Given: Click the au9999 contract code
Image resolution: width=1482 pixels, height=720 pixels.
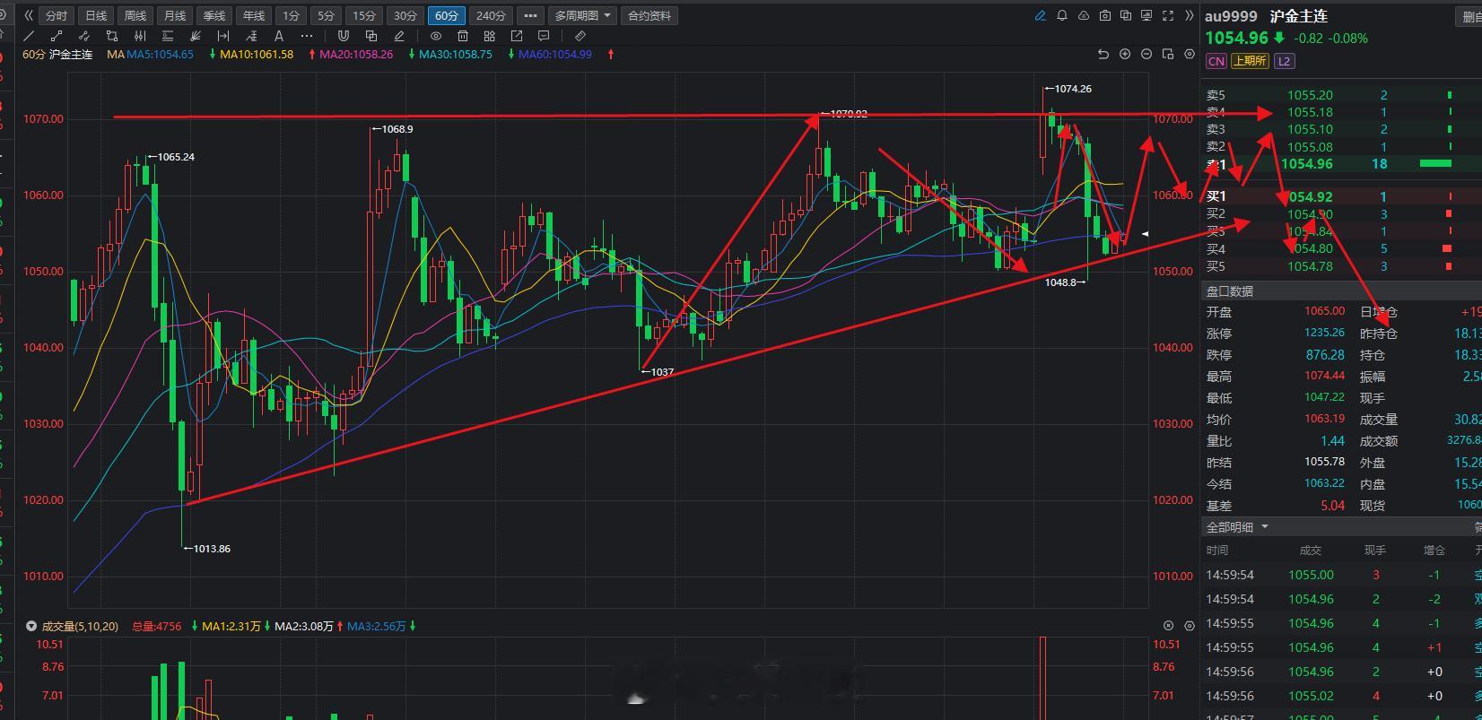Looking at the screenshot, I should tap(1231, 16).
